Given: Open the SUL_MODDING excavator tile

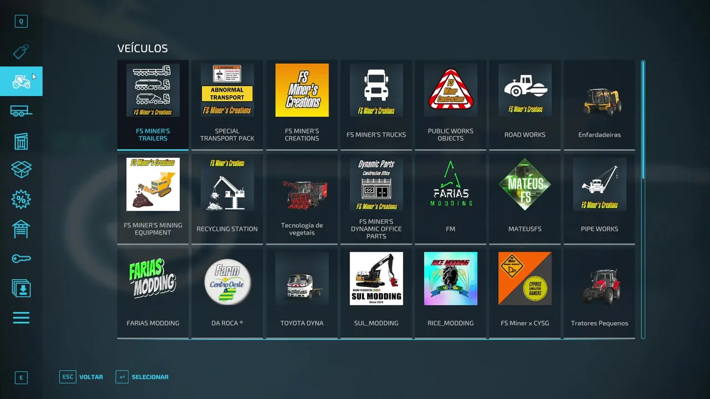Looking at the screenshot, I should (376, 293).
